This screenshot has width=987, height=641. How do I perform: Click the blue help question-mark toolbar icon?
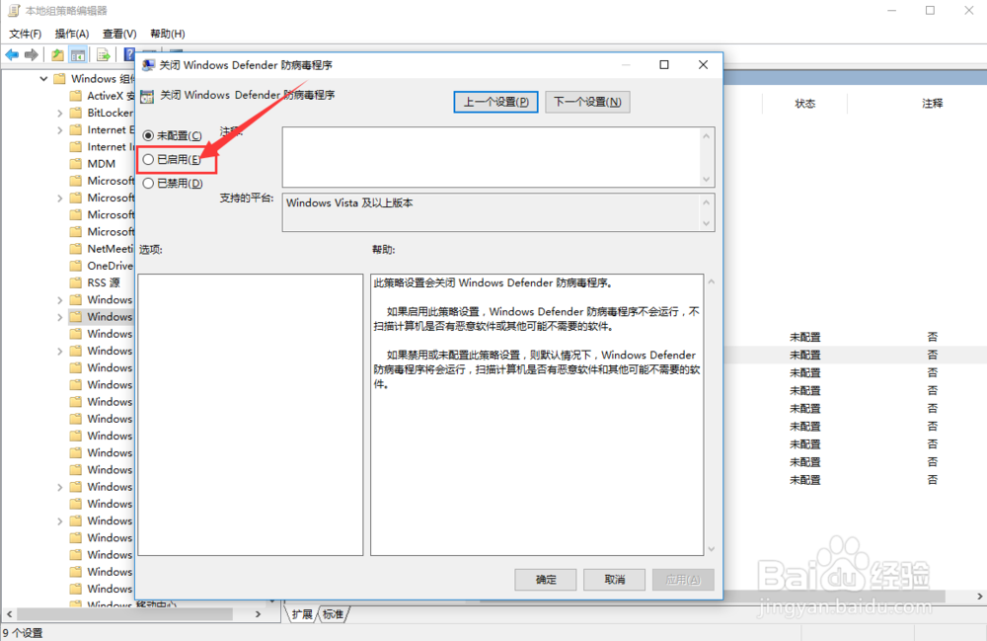[x=129, y=54]
